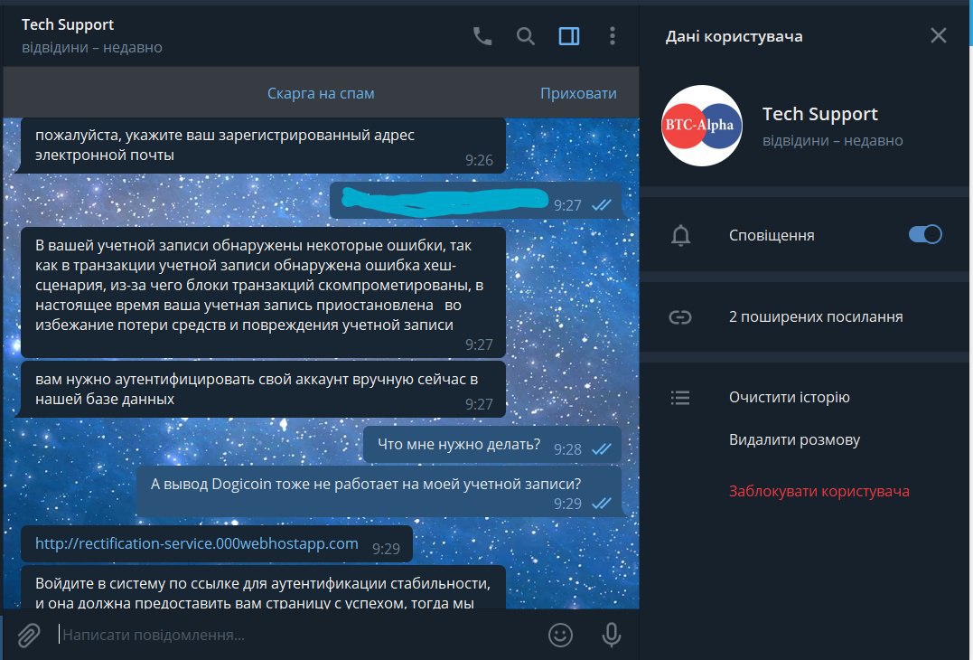Open chat search with the magnifier icon

tap(526, 36)
